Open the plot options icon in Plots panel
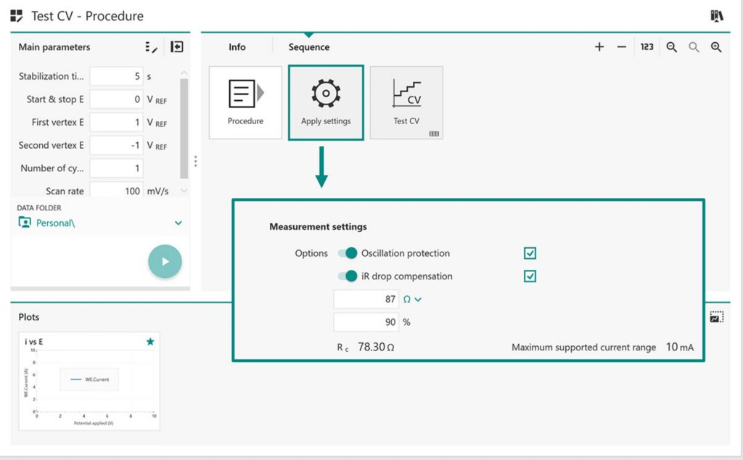This screenshot has width=743, height=460. (x=716, y=317)
